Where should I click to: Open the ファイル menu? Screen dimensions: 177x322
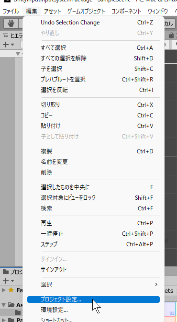pos(11,11)
